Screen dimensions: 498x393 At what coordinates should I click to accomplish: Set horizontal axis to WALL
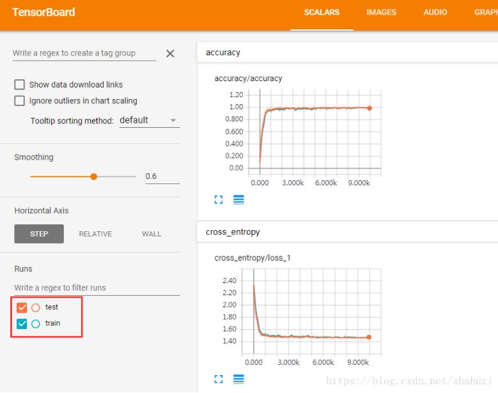pyautogui.click(x=152, y=234)
